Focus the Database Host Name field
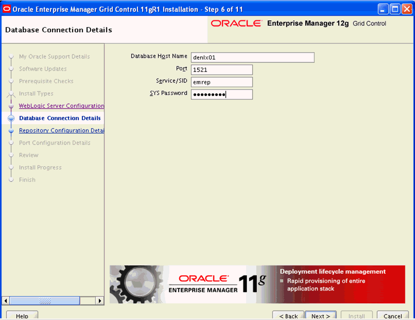The height and width of the screenshot is (320, 415). click(x=253, y=57)
